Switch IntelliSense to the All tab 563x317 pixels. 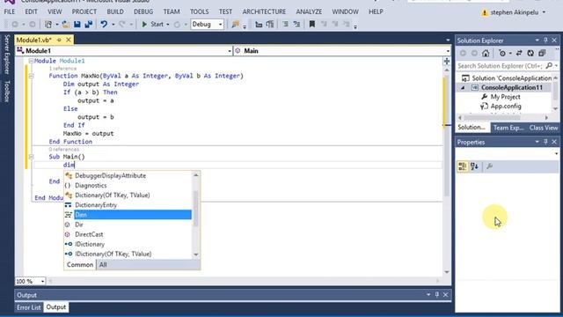click(x=103, y=264)
